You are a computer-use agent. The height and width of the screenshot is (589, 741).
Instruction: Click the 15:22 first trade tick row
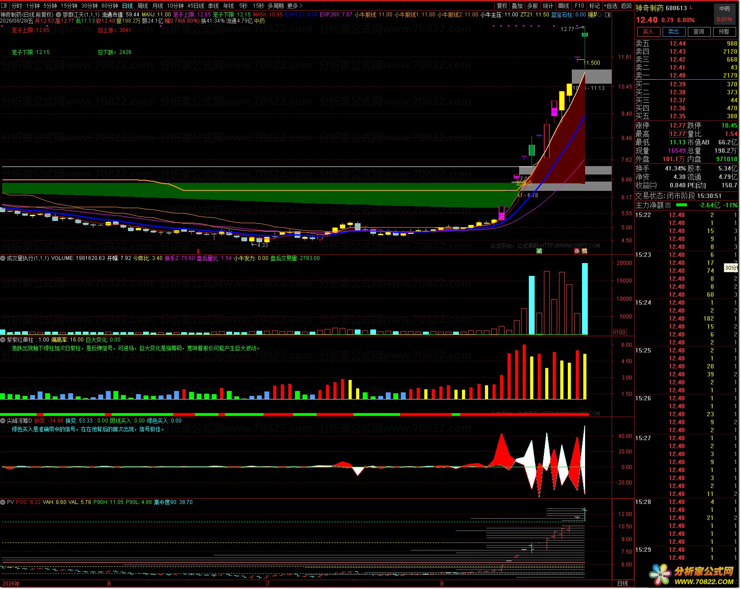click(687, 215)
